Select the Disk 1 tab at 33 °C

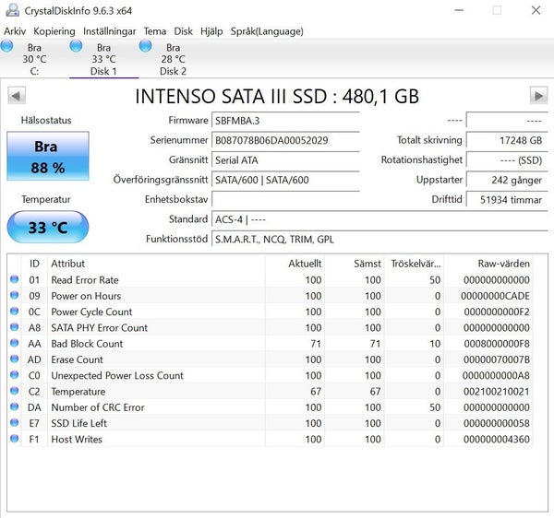click(103, 59)
